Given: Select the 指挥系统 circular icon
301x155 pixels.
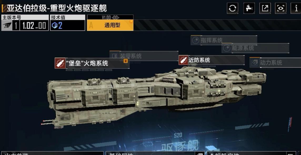Looking at the screenshot, I should click(x=195, y=40).
